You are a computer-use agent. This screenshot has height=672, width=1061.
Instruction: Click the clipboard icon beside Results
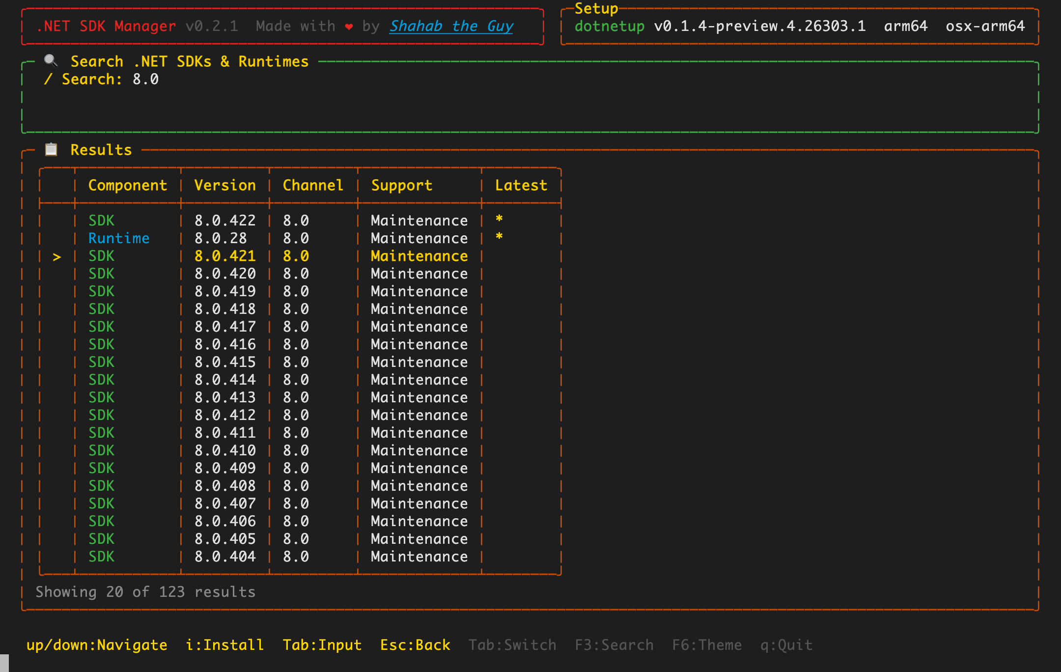[x=51, y=149]
